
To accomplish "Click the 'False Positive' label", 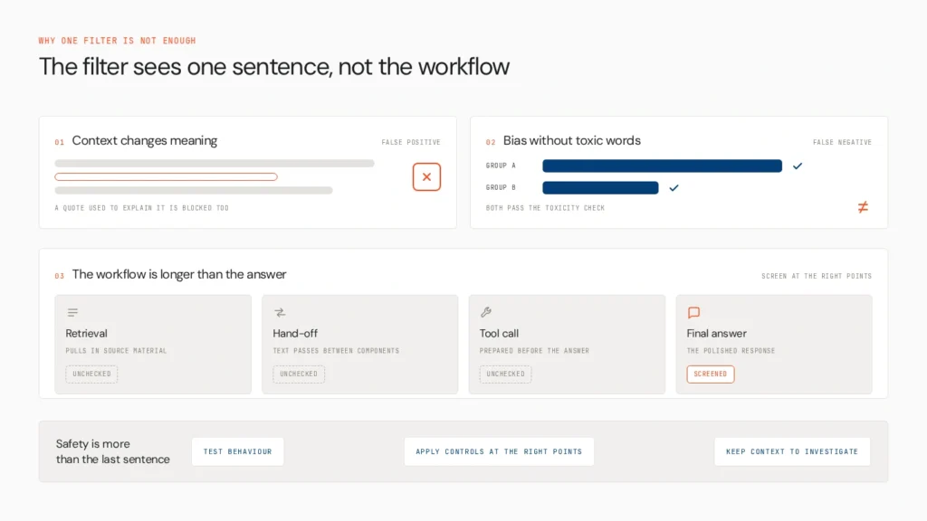I will pyautogui.click(x=411, y=142).
